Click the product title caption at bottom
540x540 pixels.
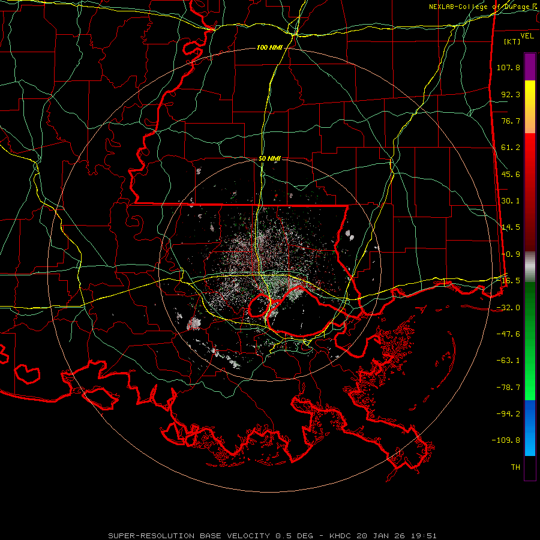(x=272, y=536)
